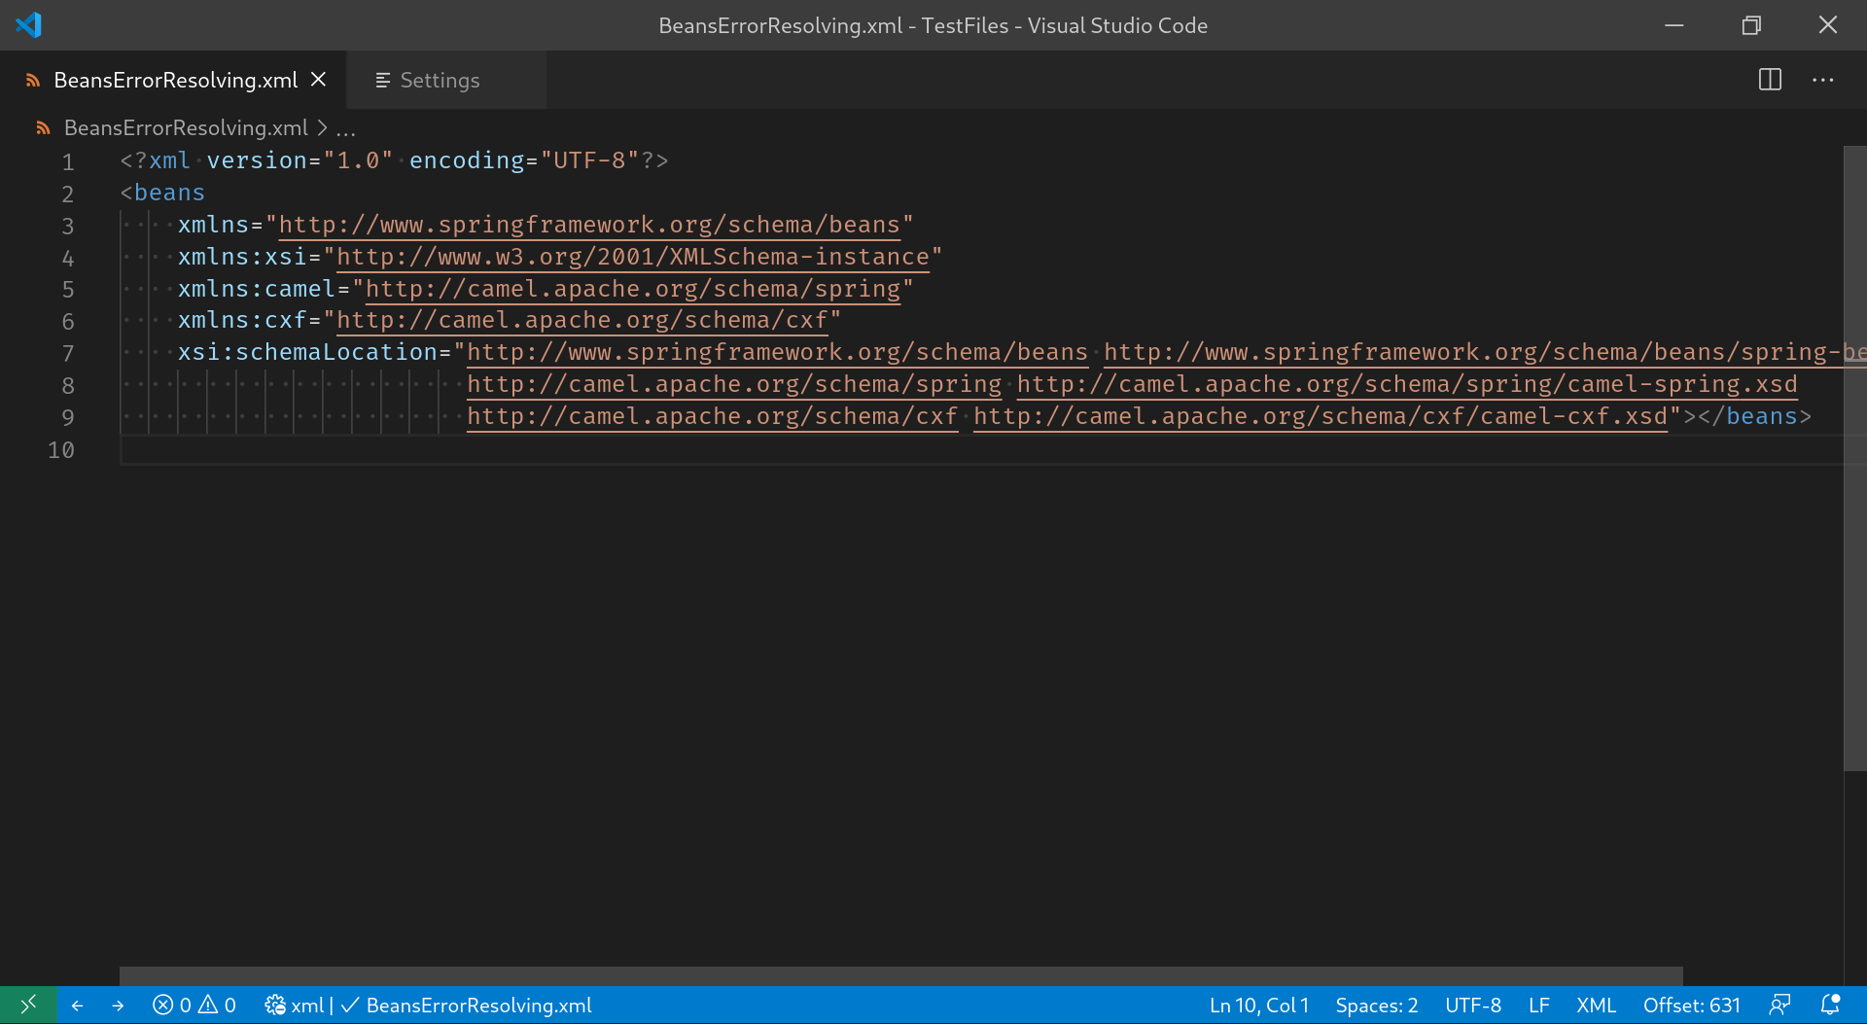Open the XMLSchema-instance URL link
Screen dimensions: 1867x1024
coord(633,257)
